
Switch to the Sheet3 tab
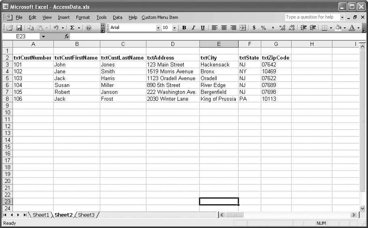click(86, 215)
